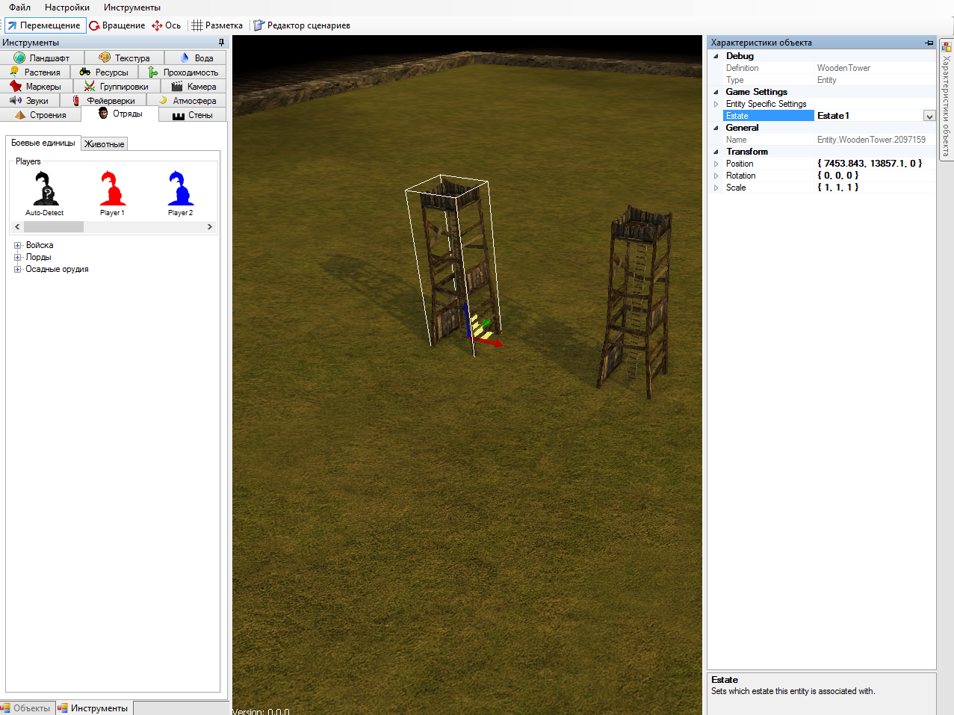Viewport: 954px width, 715px height.
Task: Go to the Атмосфера tab
Action: (187, 100)
